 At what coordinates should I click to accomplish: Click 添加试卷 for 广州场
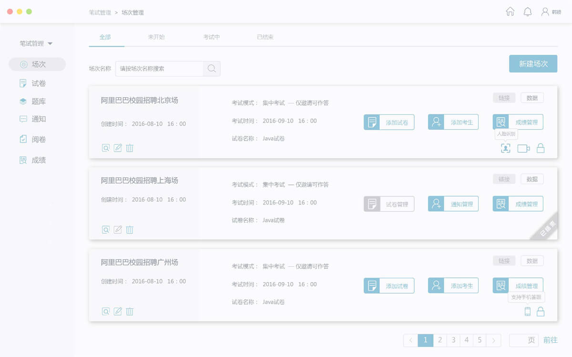pos(389,286)
